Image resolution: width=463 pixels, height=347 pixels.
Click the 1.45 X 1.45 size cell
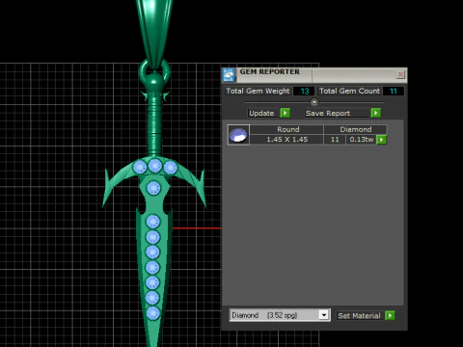(286, 140)
